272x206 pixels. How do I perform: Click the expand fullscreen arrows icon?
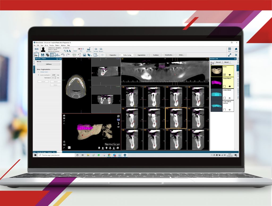230,55
